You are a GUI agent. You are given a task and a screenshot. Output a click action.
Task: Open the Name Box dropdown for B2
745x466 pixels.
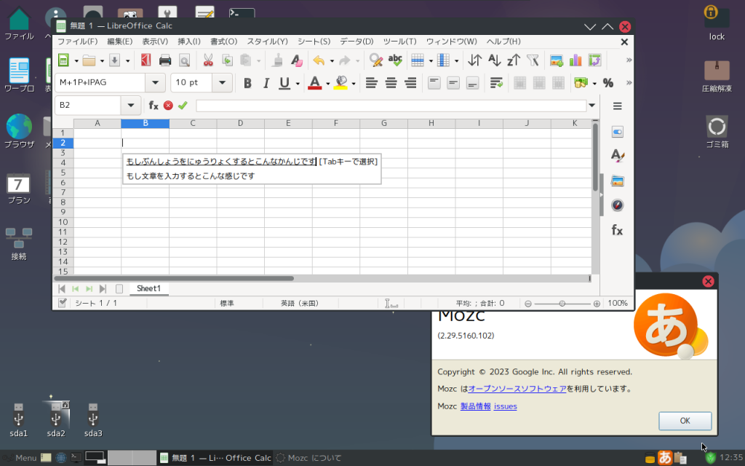point(131,105)
